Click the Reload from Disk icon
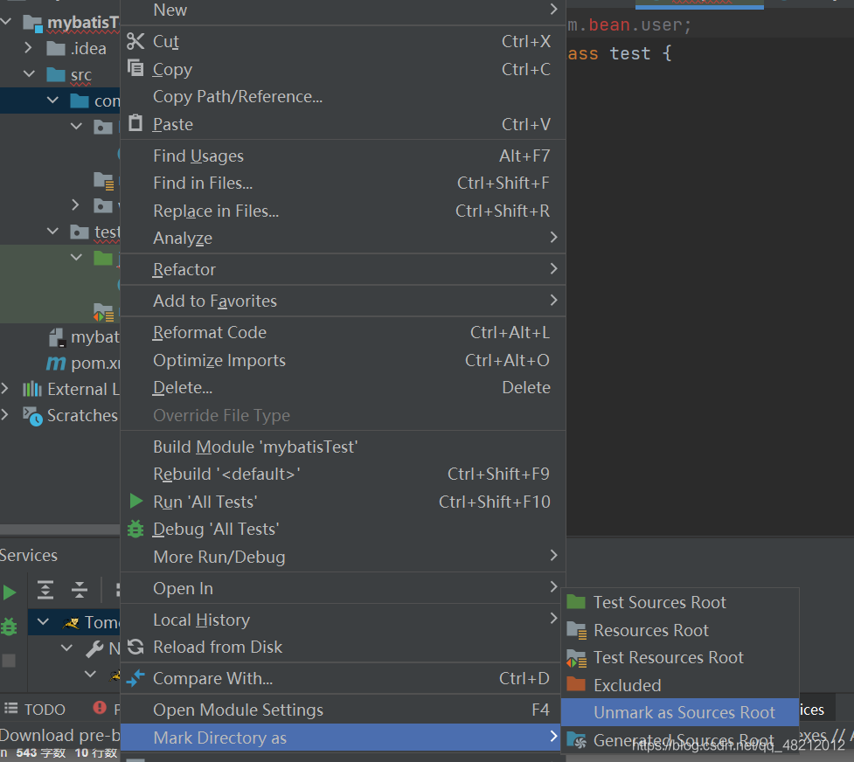The image size is (854, 762). tap(135, 647)
